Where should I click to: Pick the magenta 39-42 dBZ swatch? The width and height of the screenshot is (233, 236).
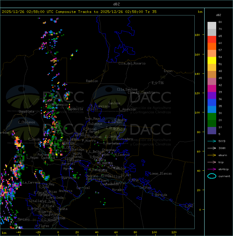tap(212, 89)
